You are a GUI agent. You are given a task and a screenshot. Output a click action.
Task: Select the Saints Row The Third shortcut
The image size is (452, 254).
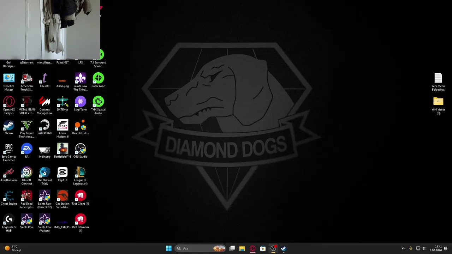[x=81, y=82]
